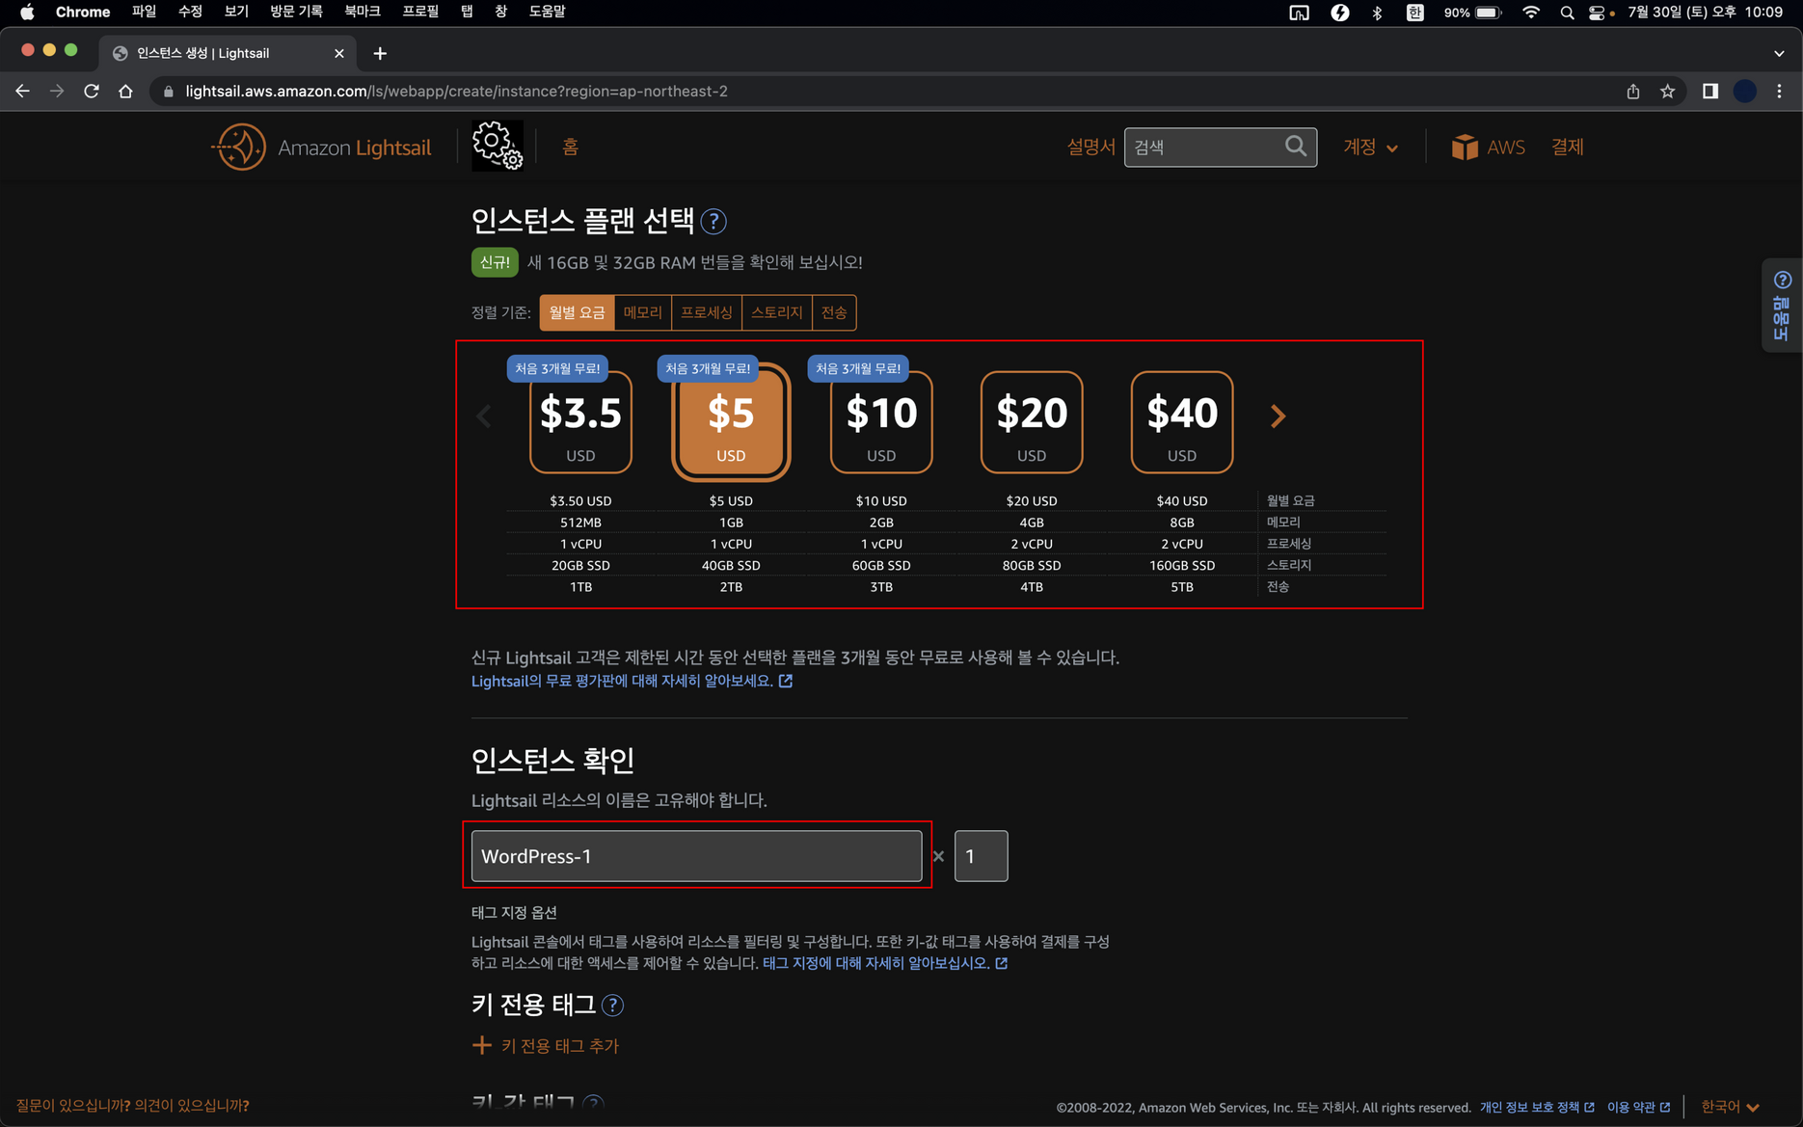Click the browser address bar URL
The image size is (1803, 1127).
tap(456, 92)
